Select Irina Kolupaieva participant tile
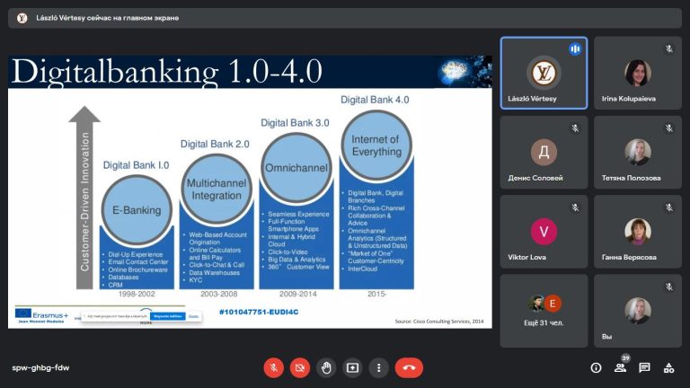This screenshot has height=388, width=690. tap(638, 73)
